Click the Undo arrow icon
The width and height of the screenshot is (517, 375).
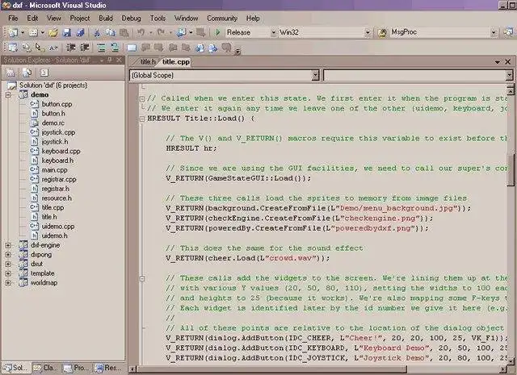[x=141, y=32]
